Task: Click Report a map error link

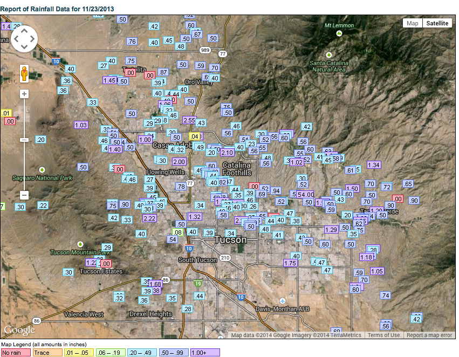Action: 429,335
